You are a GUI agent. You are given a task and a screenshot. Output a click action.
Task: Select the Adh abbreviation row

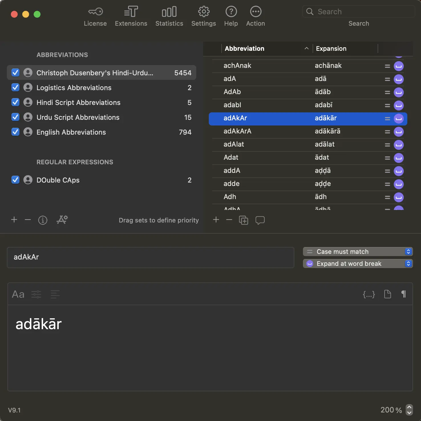[x=308, y=197]
